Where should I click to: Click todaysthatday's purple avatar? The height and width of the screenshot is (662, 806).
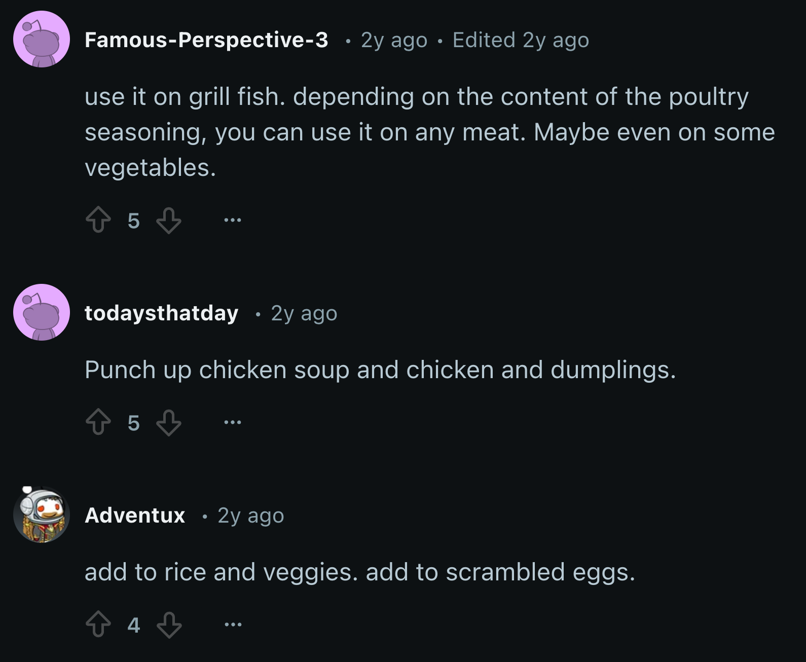point(42,312)
